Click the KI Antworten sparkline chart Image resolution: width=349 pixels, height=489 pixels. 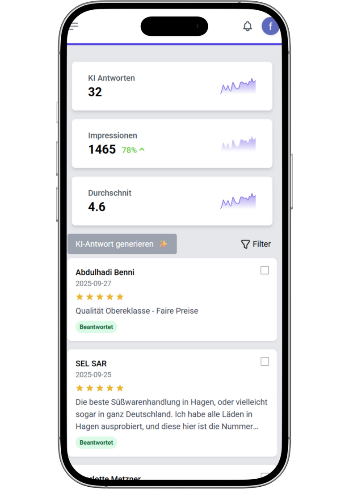coord(238,86)
